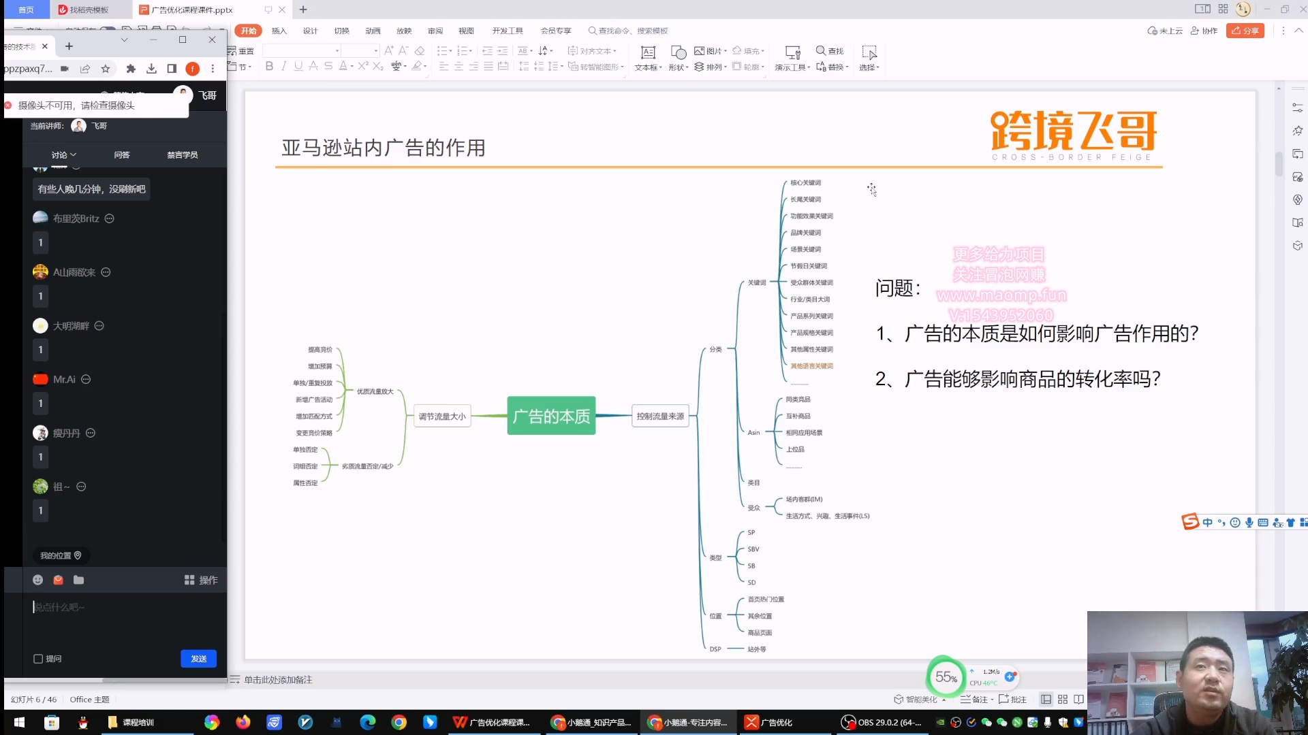Center the paragraph text
Viewport: 1308px width, 735px height.
(x=458, y=67)
